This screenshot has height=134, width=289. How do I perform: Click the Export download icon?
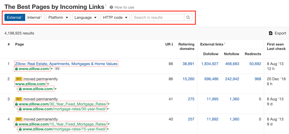270,33
